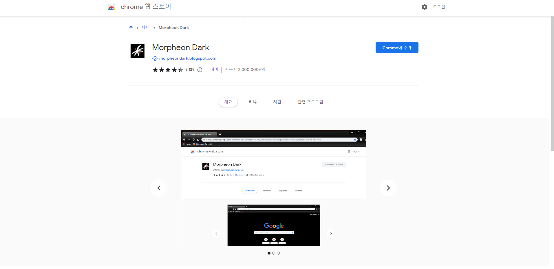Screen dimensions: 554x269
Task: Click the Morpheon Dark theme icon
Action: 138,51
